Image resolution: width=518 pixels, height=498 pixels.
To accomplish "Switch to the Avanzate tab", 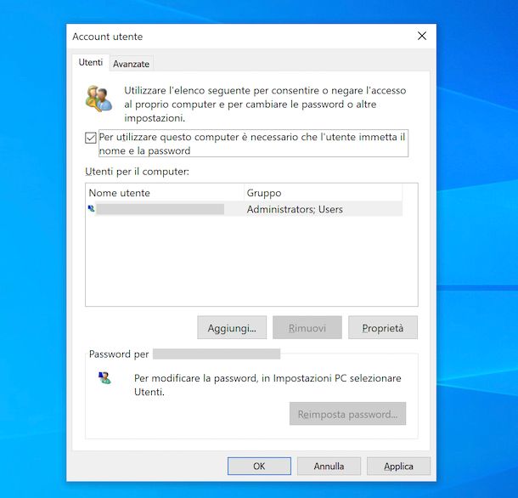I will click(131, 64).
